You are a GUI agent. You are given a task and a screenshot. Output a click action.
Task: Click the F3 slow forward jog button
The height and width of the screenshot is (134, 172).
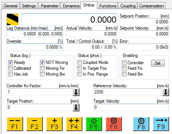pos(55,124)
